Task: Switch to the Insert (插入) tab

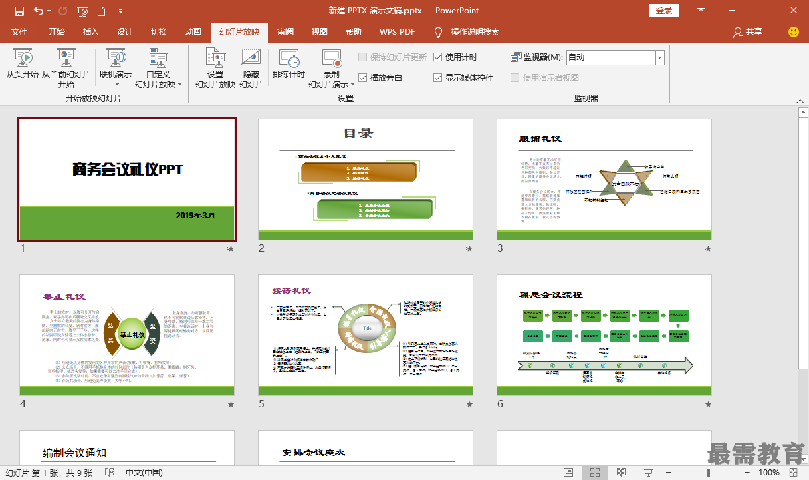Action: pos(91,32)
